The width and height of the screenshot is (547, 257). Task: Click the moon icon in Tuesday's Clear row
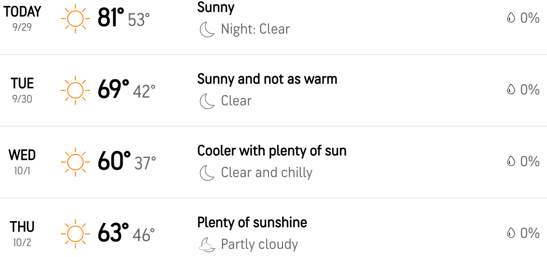click(207, 101)
